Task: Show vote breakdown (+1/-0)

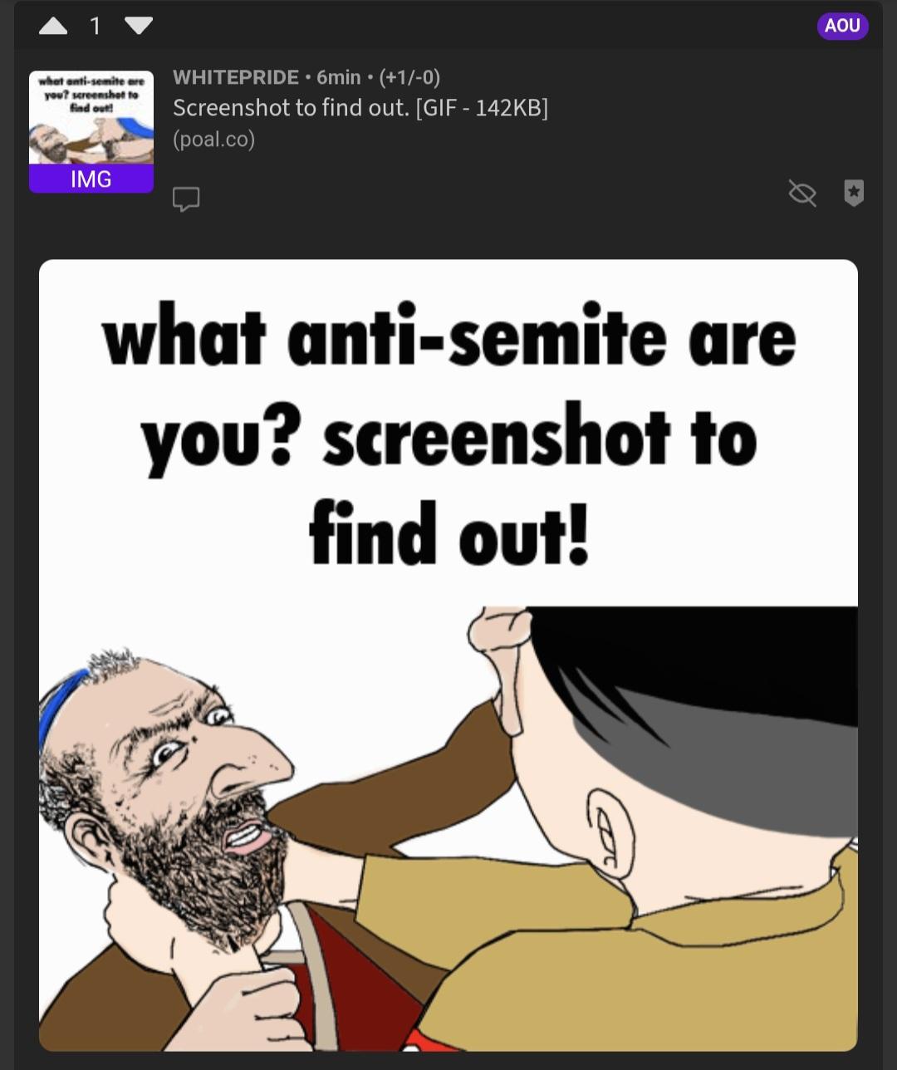Action: [409, 77]
